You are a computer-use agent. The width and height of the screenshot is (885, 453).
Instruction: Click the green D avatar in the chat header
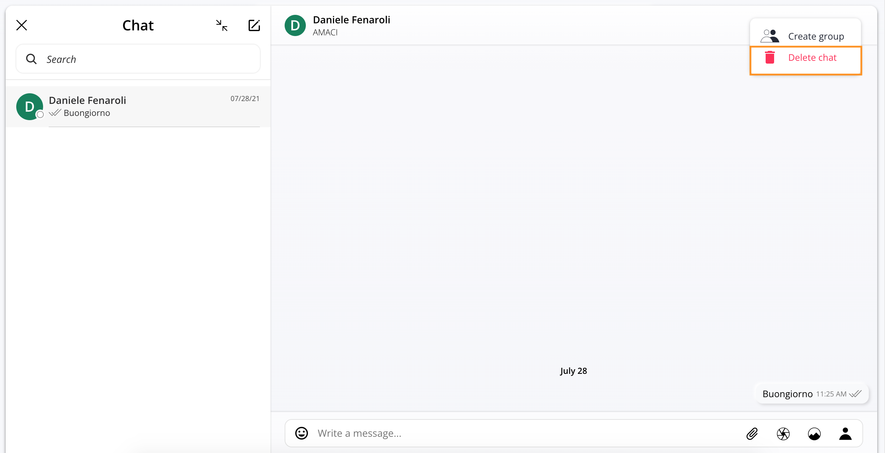295,25
